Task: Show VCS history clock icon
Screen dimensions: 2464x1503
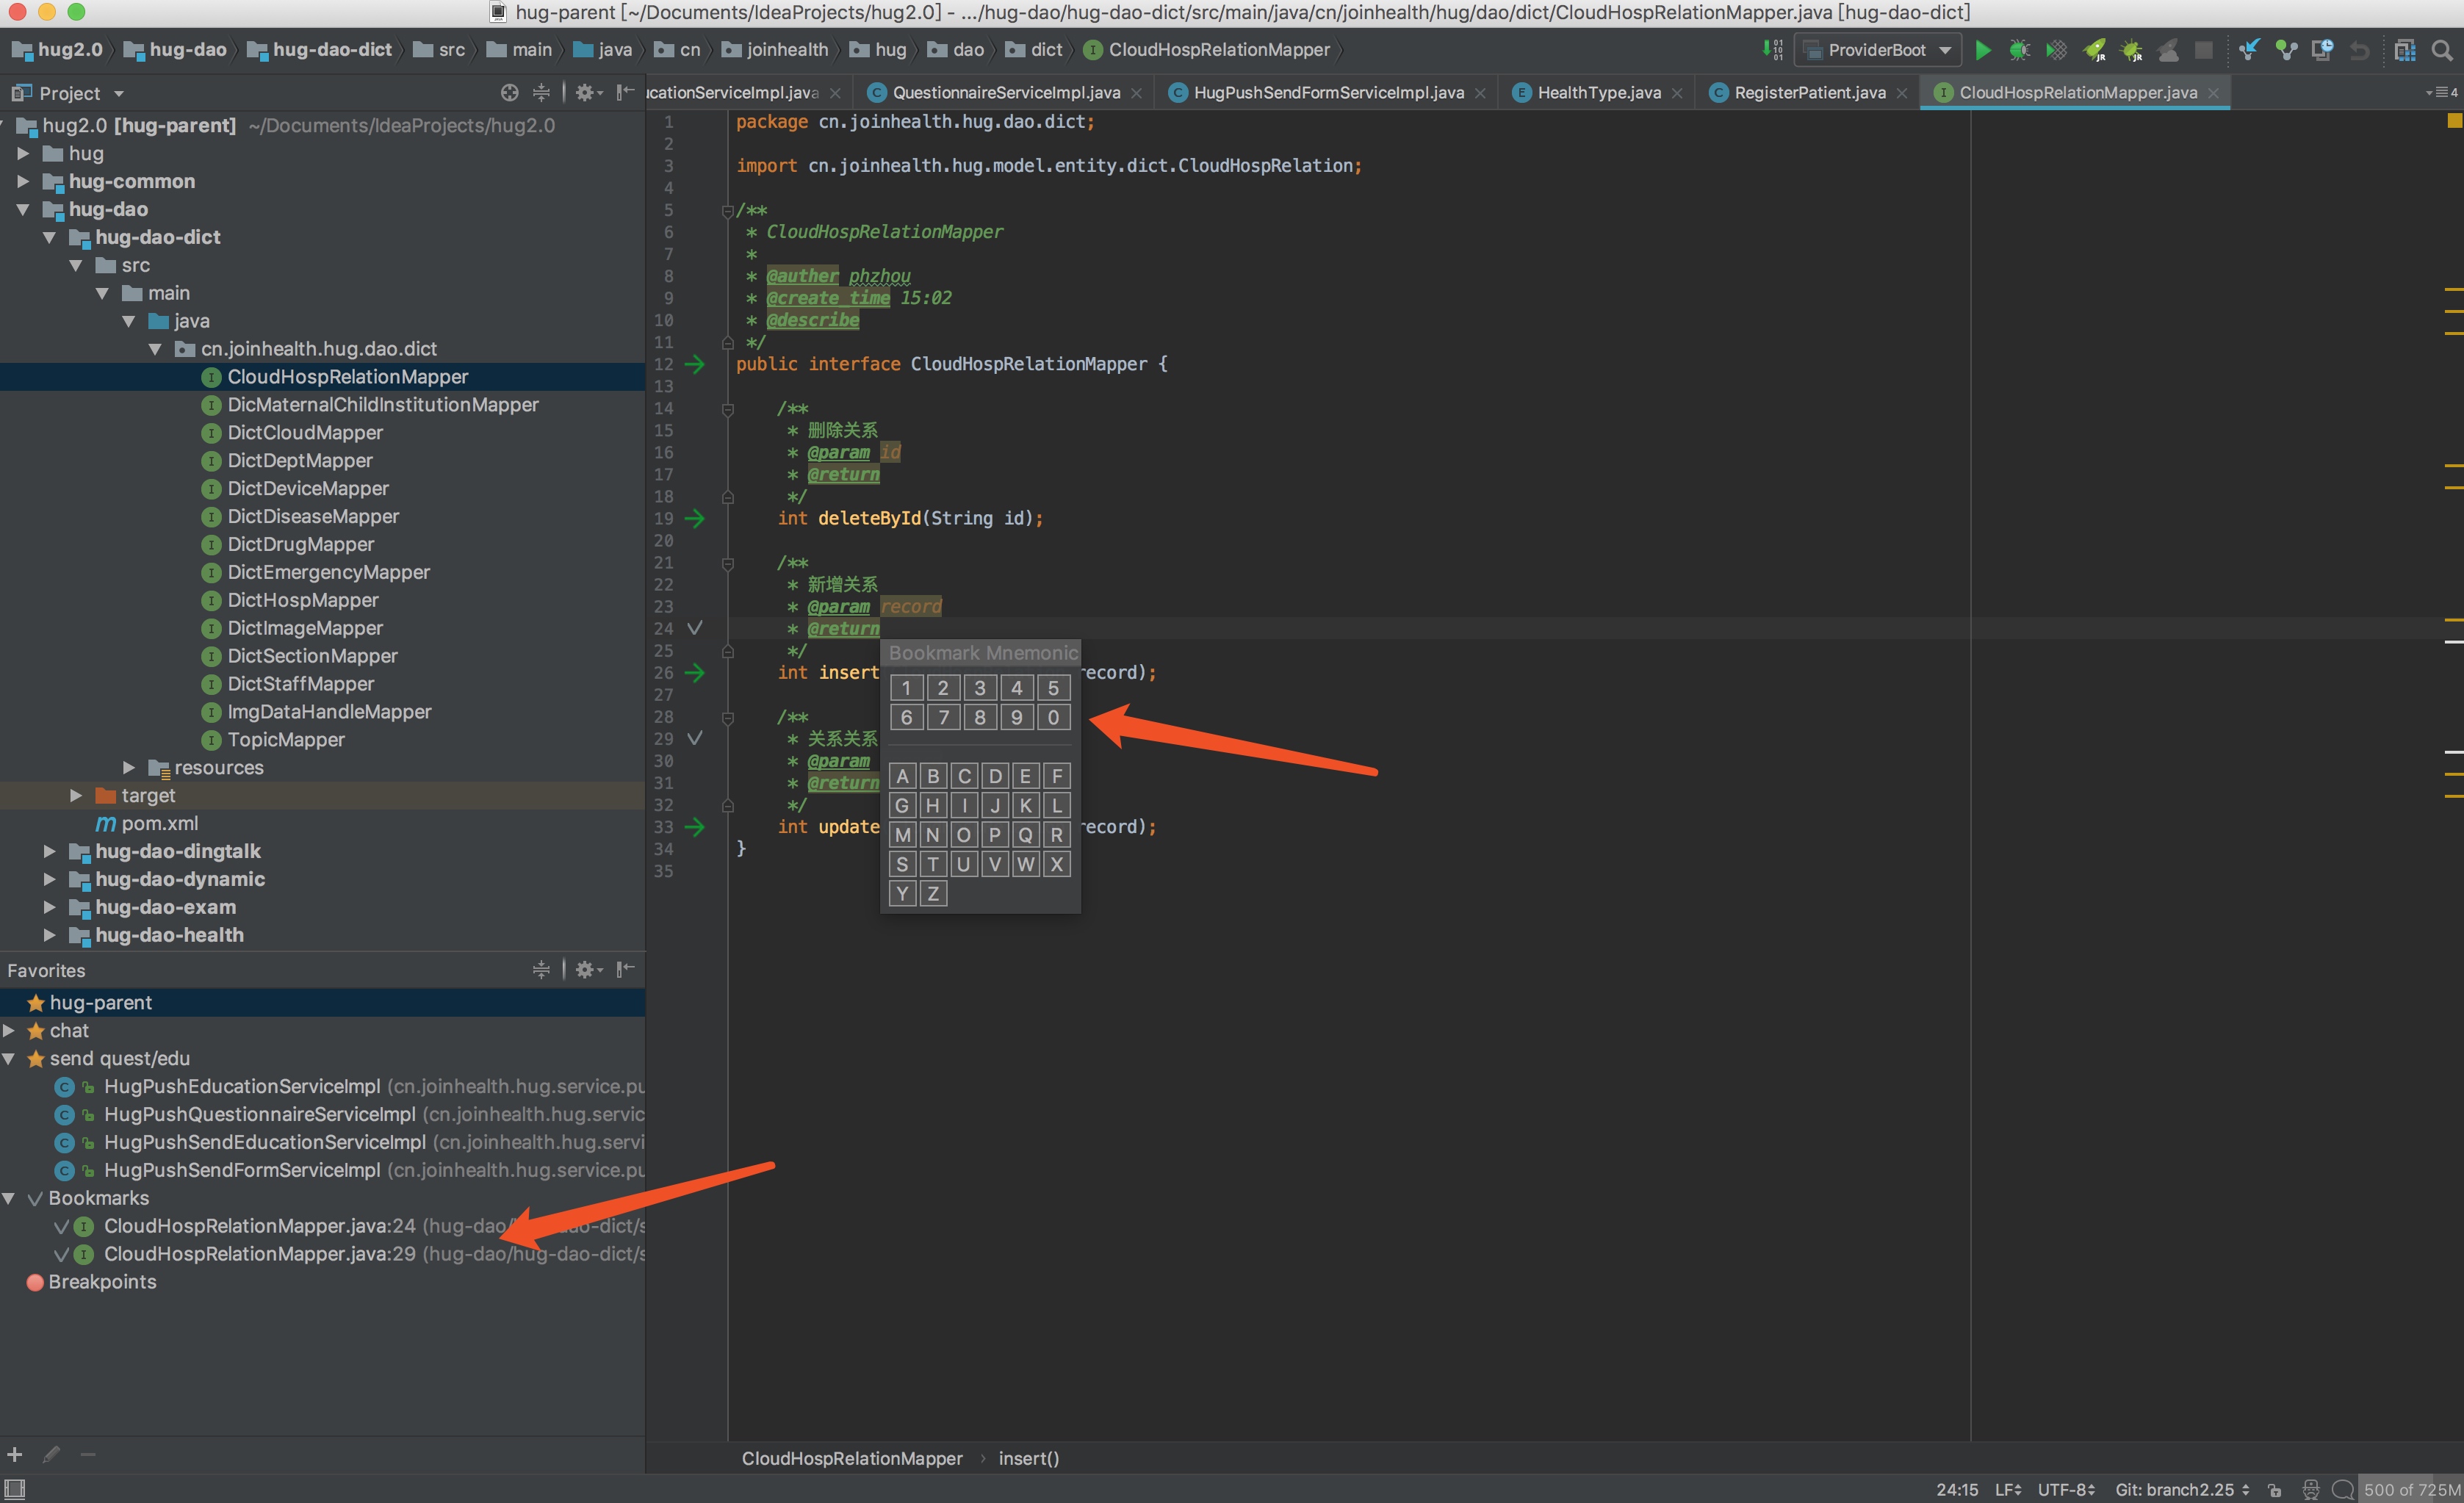Action: [2323, 50]
